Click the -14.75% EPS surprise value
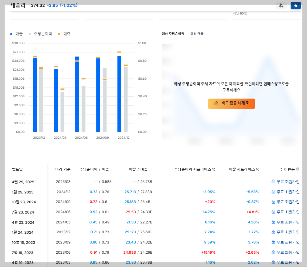The image size is (307, 267). (x=208, y=212)
